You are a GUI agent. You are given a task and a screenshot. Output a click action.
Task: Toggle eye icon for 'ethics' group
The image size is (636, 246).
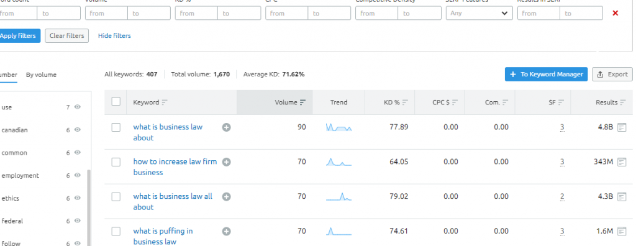pyautogui.click(x=78, y=198)
